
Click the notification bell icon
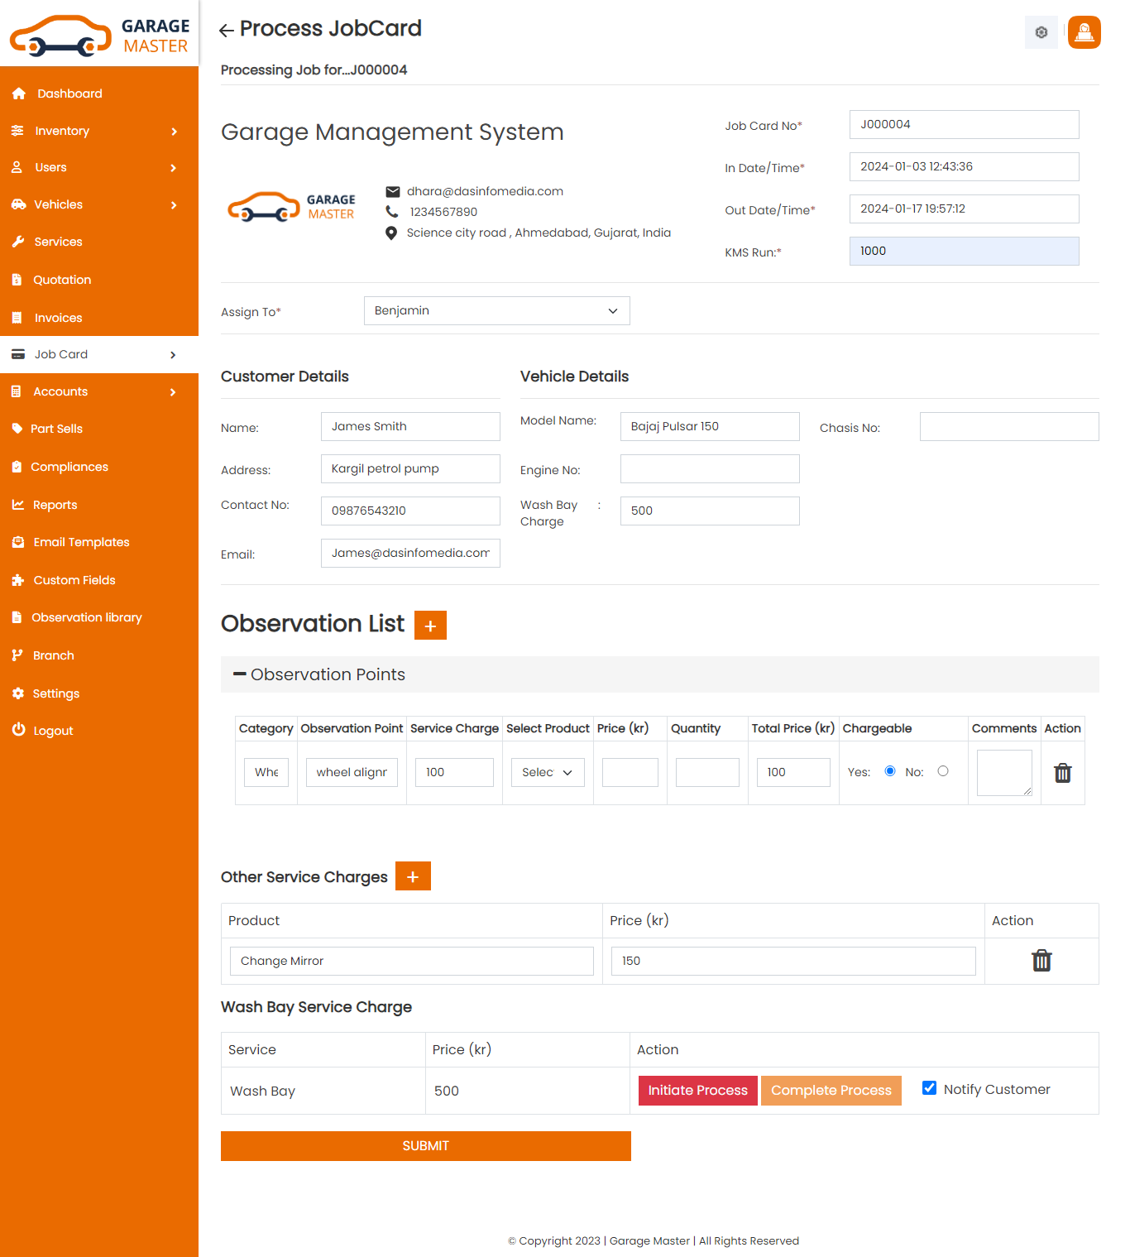(x=1084, y=32)
